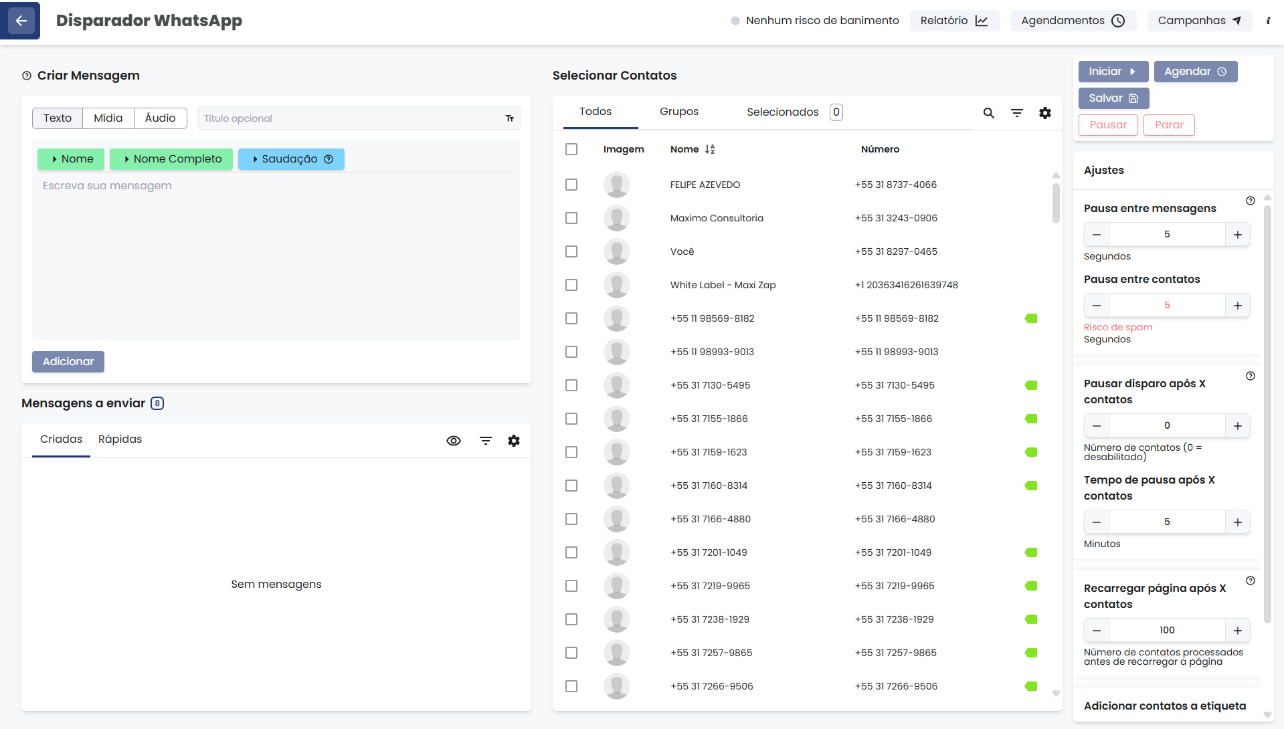Sort contacts by Nome sort icon
Viewport: 1284px width, 729px height.
[710, 149]
